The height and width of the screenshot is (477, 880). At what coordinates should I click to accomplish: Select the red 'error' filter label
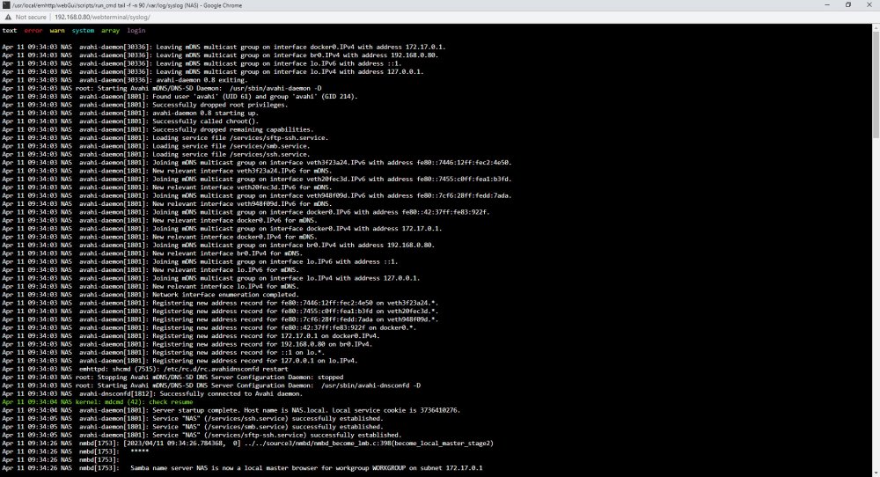coord(33,30)
